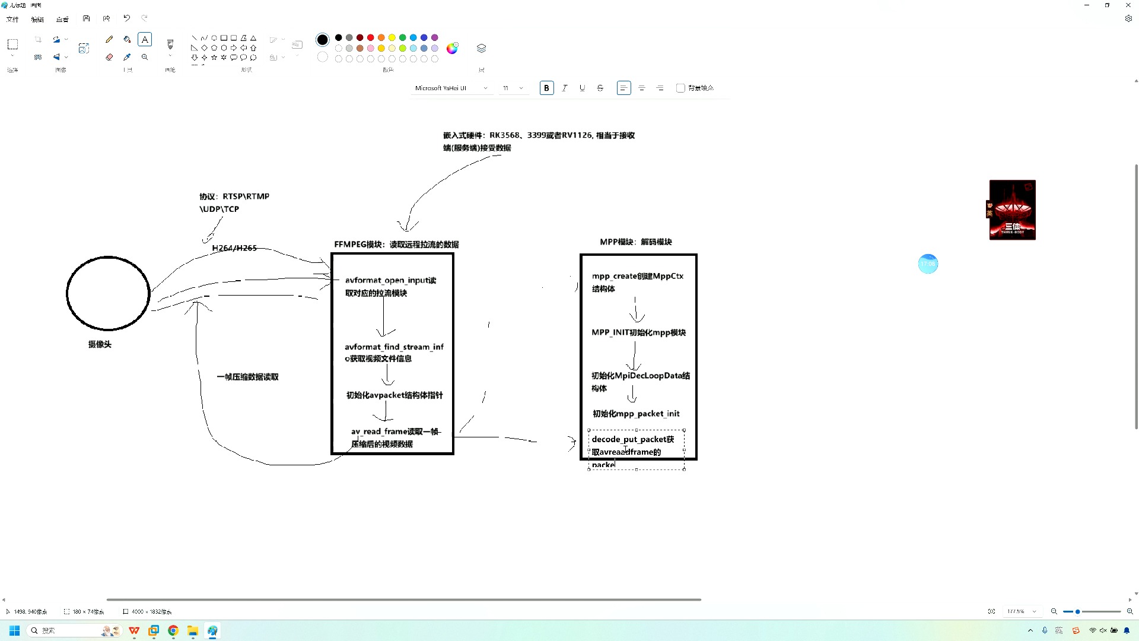Click the Three-Body floating thumbnail image
The width and height of the screenshot is (1139, 641).
click(1012, 210)
